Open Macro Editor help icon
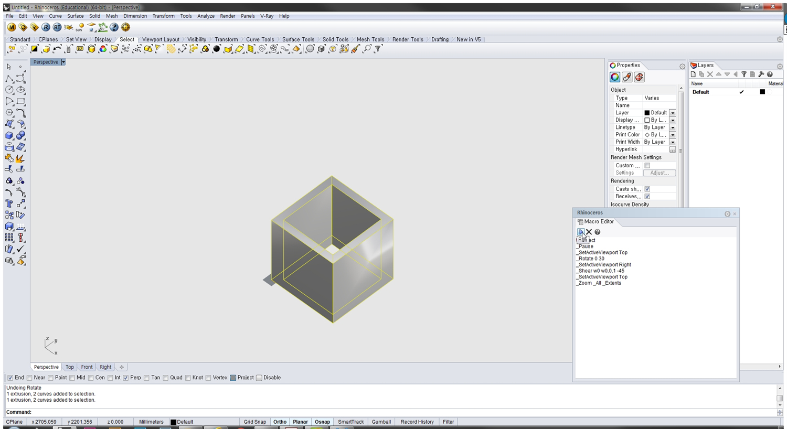 (597, 232)
